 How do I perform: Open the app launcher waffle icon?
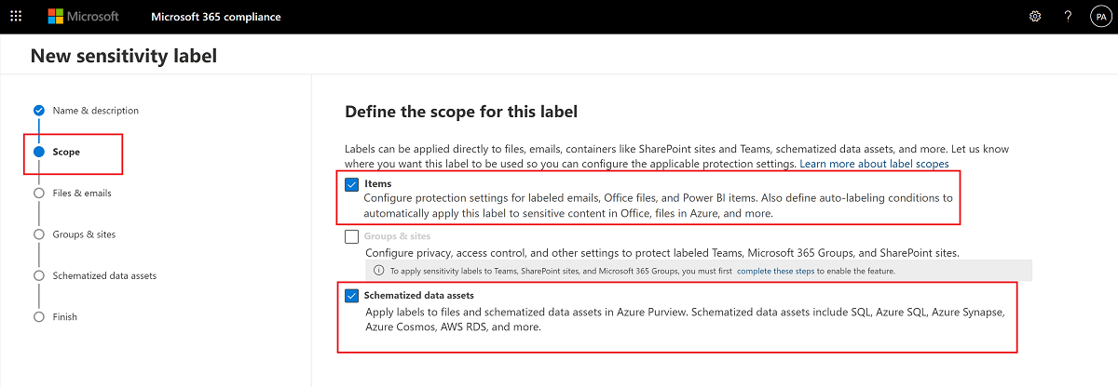click(15, 17)
